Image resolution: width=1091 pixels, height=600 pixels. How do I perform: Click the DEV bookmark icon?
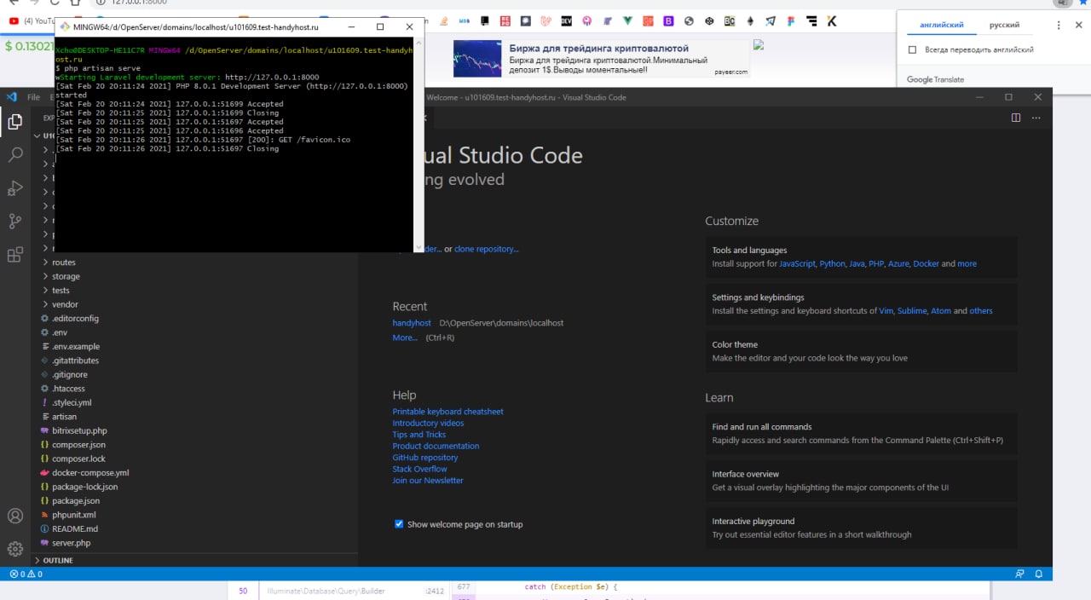[x=567, y=20]
